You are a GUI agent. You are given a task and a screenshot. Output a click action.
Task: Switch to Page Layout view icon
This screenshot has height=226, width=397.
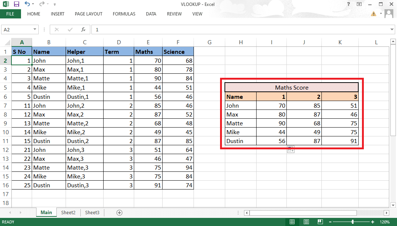306,222
